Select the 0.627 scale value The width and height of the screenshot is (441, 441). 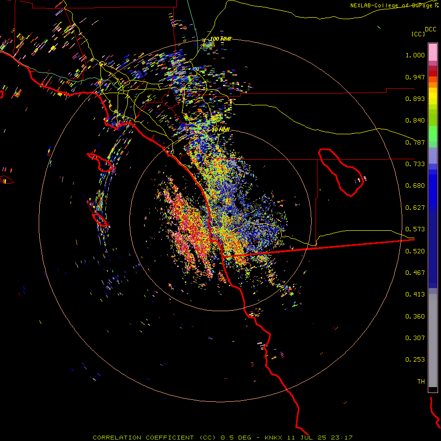415,208
